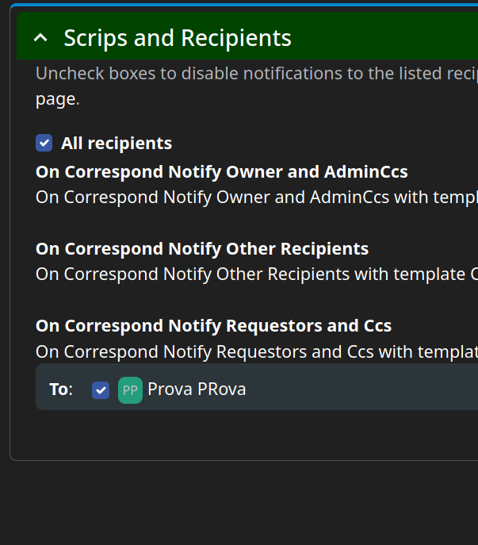Click Other Recipients template description line
This screenshot has width=478, height=545.
click(x=254, y=274)
